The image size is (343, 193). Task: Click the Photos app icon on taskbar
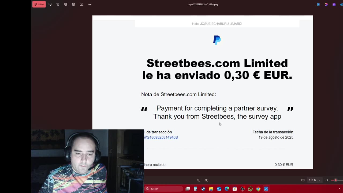(266, 189)
